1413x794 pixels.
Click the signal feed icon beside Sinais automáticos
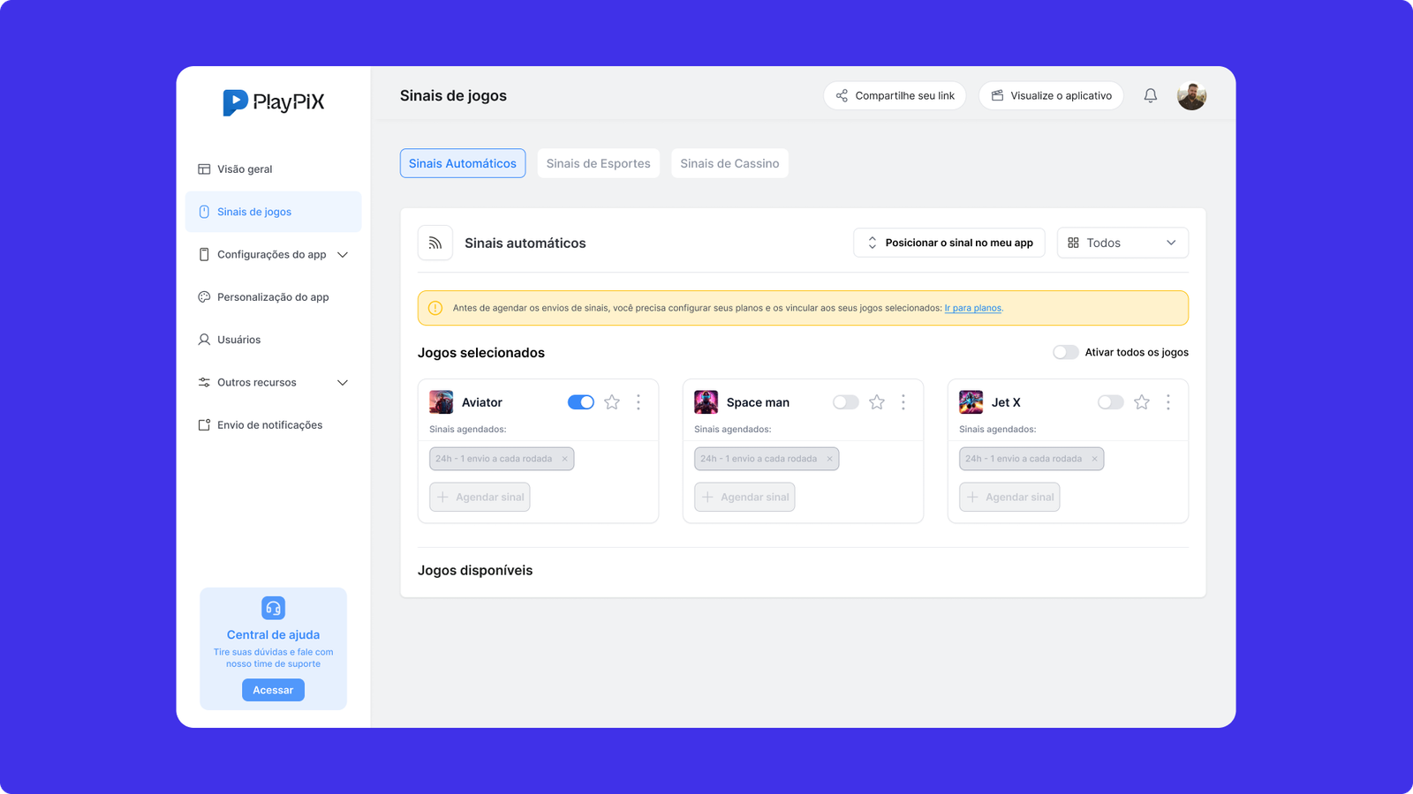click(435, 243)
